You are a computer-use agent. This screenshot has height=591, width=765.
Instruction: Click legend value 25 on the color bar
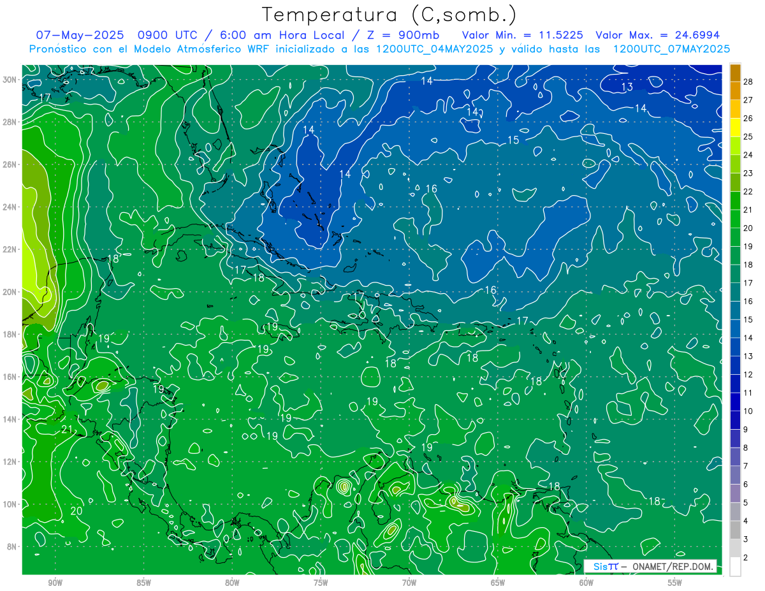pyautogui.click(x=748, y=136)
